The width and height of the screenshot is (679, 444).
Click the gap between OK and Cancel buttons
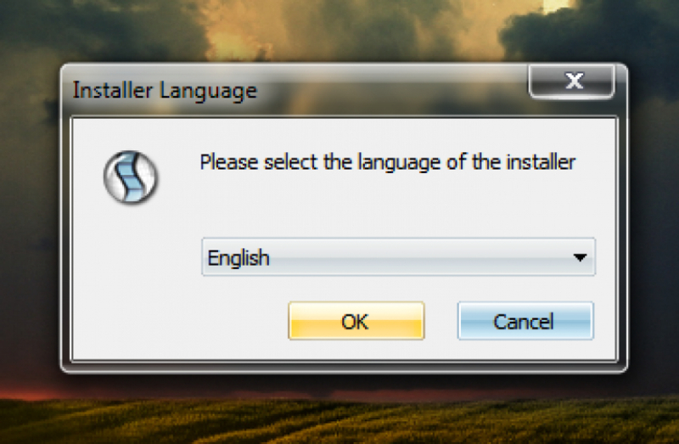coord(441,321)
